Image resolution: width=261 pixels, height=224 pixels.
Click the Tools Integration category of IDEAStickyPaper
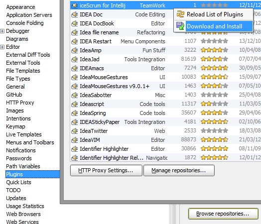pos(144,122)
